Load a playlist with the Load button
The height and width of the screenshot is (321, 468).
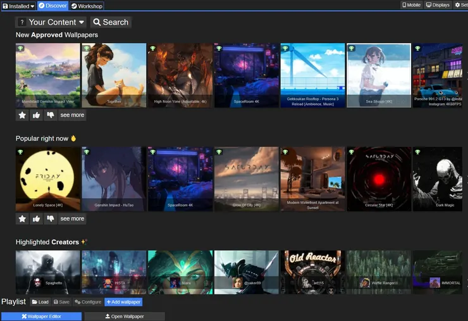(x=40, y=302)
